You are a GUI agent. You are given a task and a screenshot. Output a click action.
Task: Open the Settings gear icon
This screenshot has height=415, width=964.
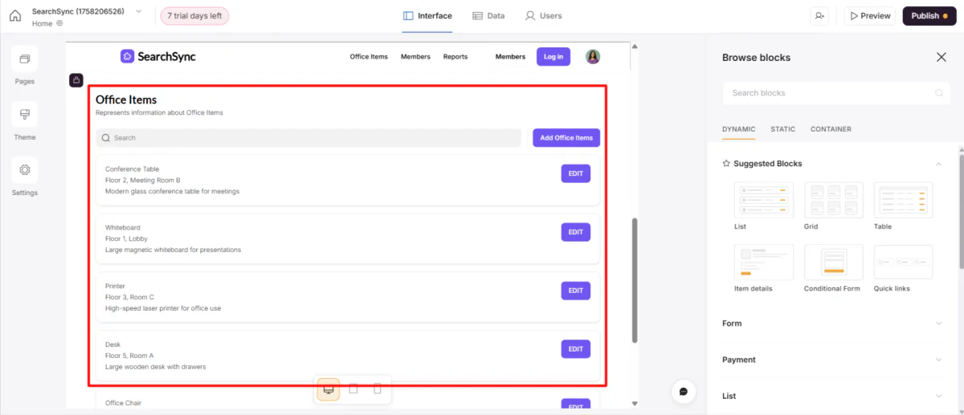(x=24, y=170)
